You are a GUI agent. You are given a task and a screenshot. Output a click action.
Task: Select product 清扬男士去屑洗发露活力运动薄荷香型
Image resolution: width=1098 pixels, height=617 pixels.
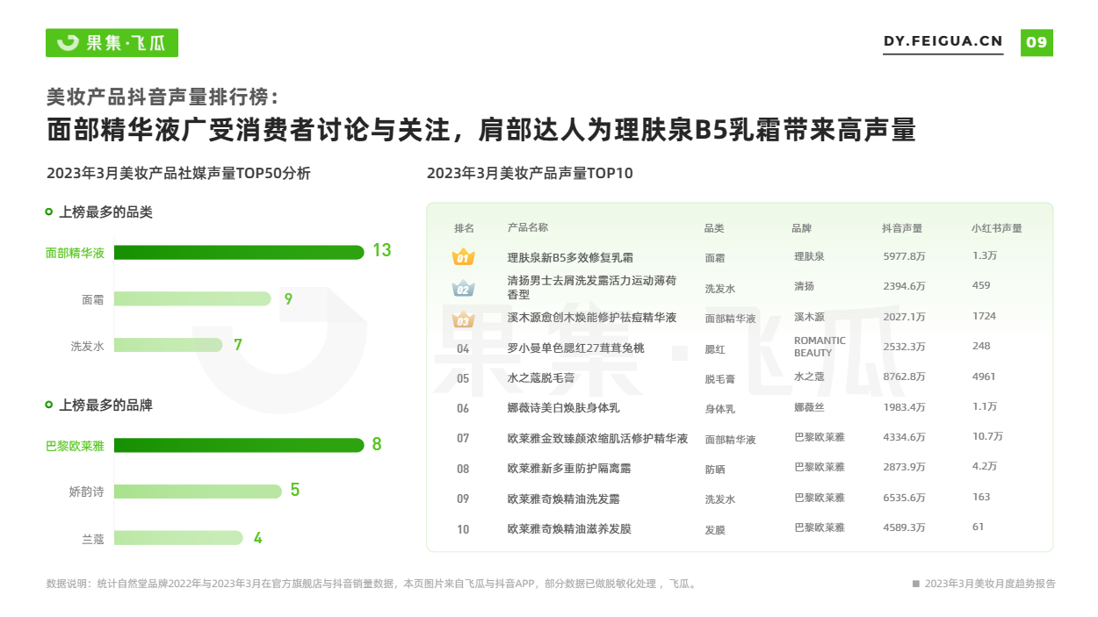592,288
